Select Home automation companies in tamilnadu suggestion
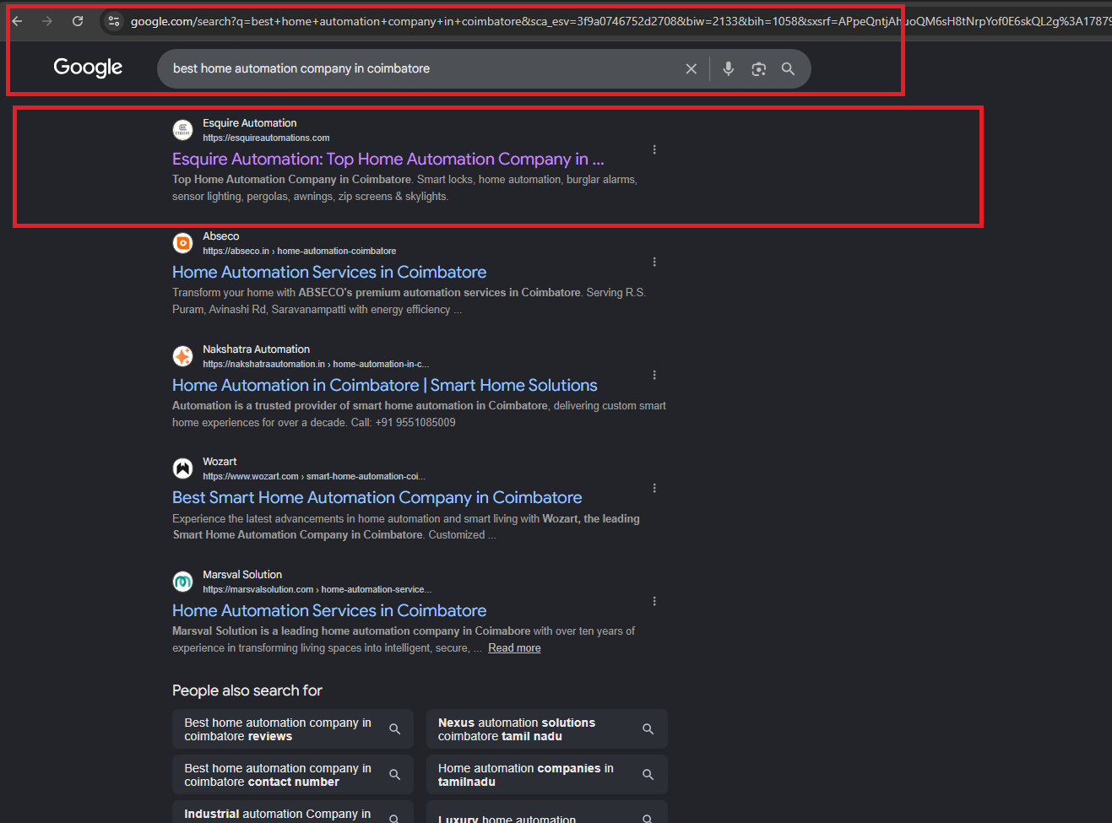The image size is (1112, 823). click(x=547, y=775)
